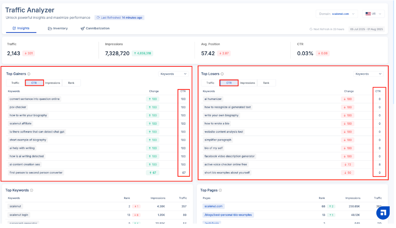Click the Next Refresh clock icon
Image resolution: width=396 pixels, height=228 pixels.
(311, 29)
